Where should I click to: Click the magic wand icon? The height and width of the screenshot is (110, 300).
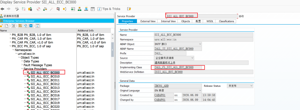(51, 9)
